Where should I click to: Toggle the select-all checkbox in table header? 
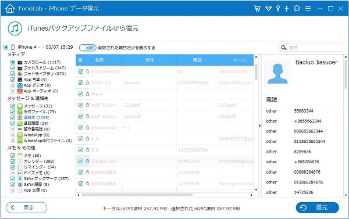[81, 60]
